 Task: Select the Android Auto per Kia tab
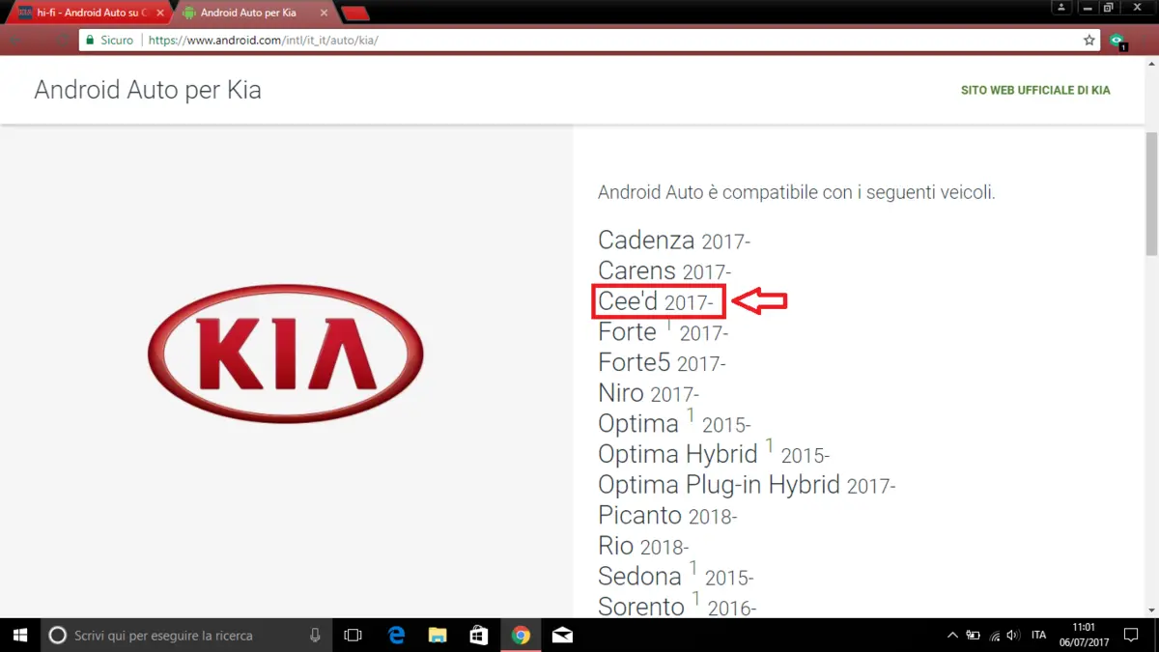pos(254,13)
